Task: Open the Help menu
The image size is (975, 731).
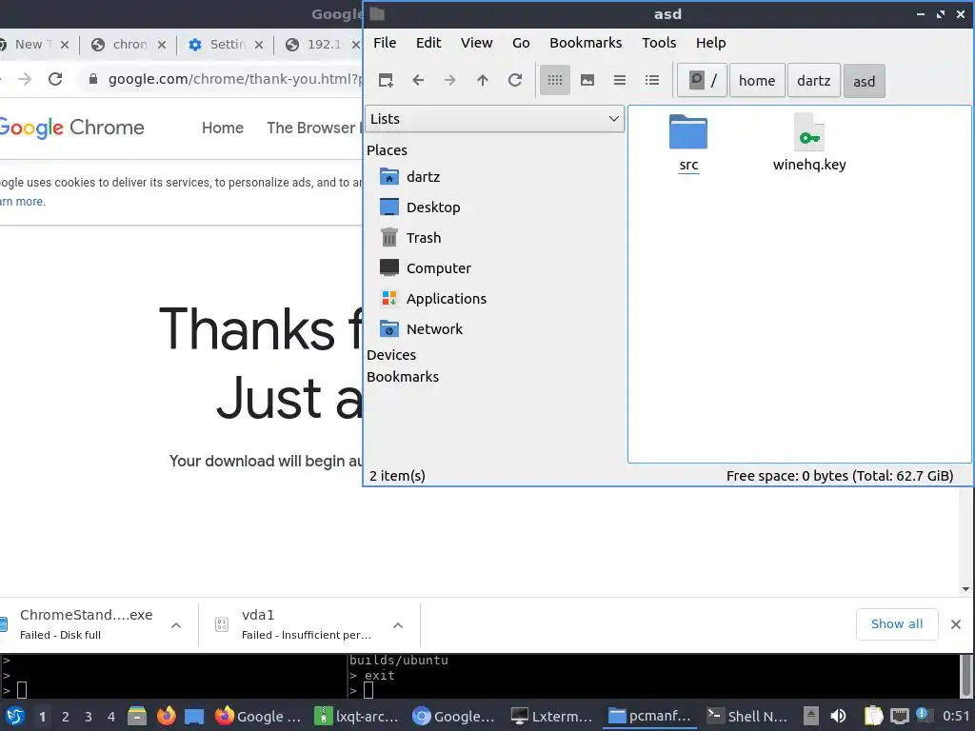Action: click(710, 43)
